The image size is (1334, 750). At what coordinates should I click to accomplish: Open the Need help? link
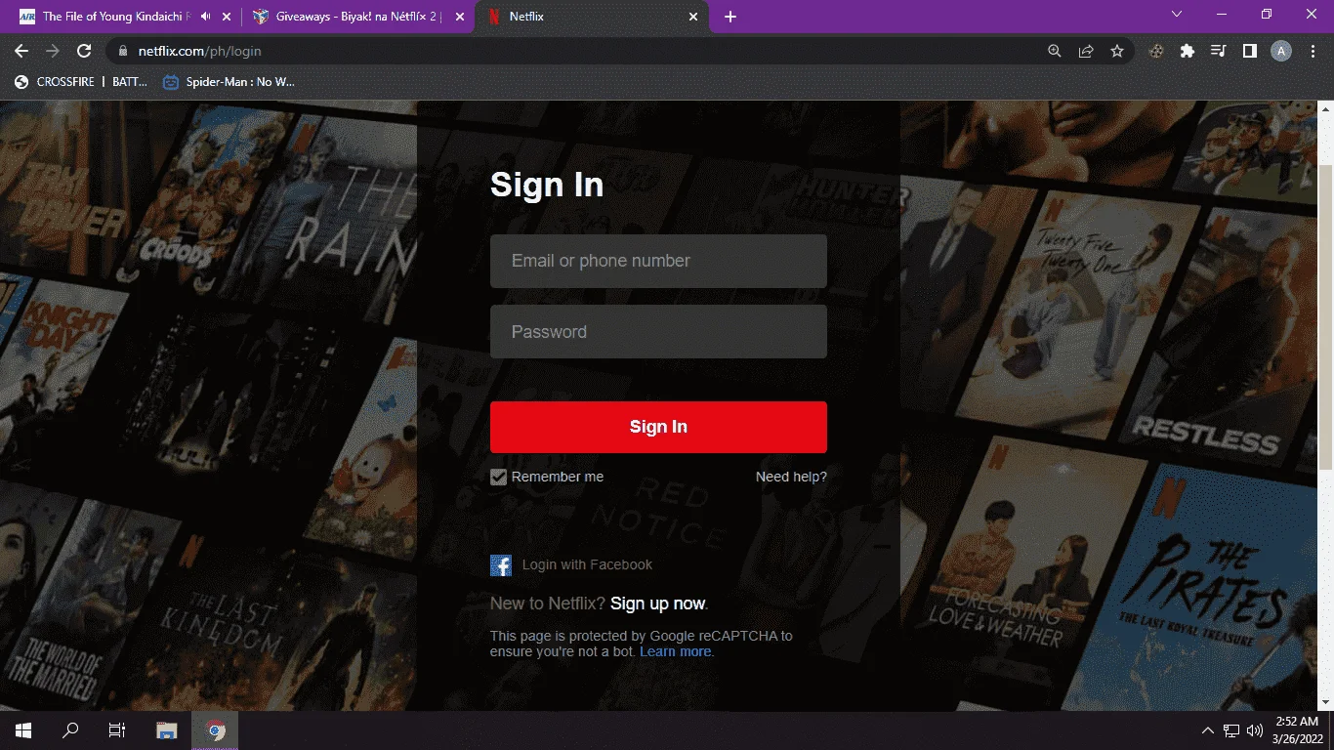pyautogui.click(x=791, y=477)
